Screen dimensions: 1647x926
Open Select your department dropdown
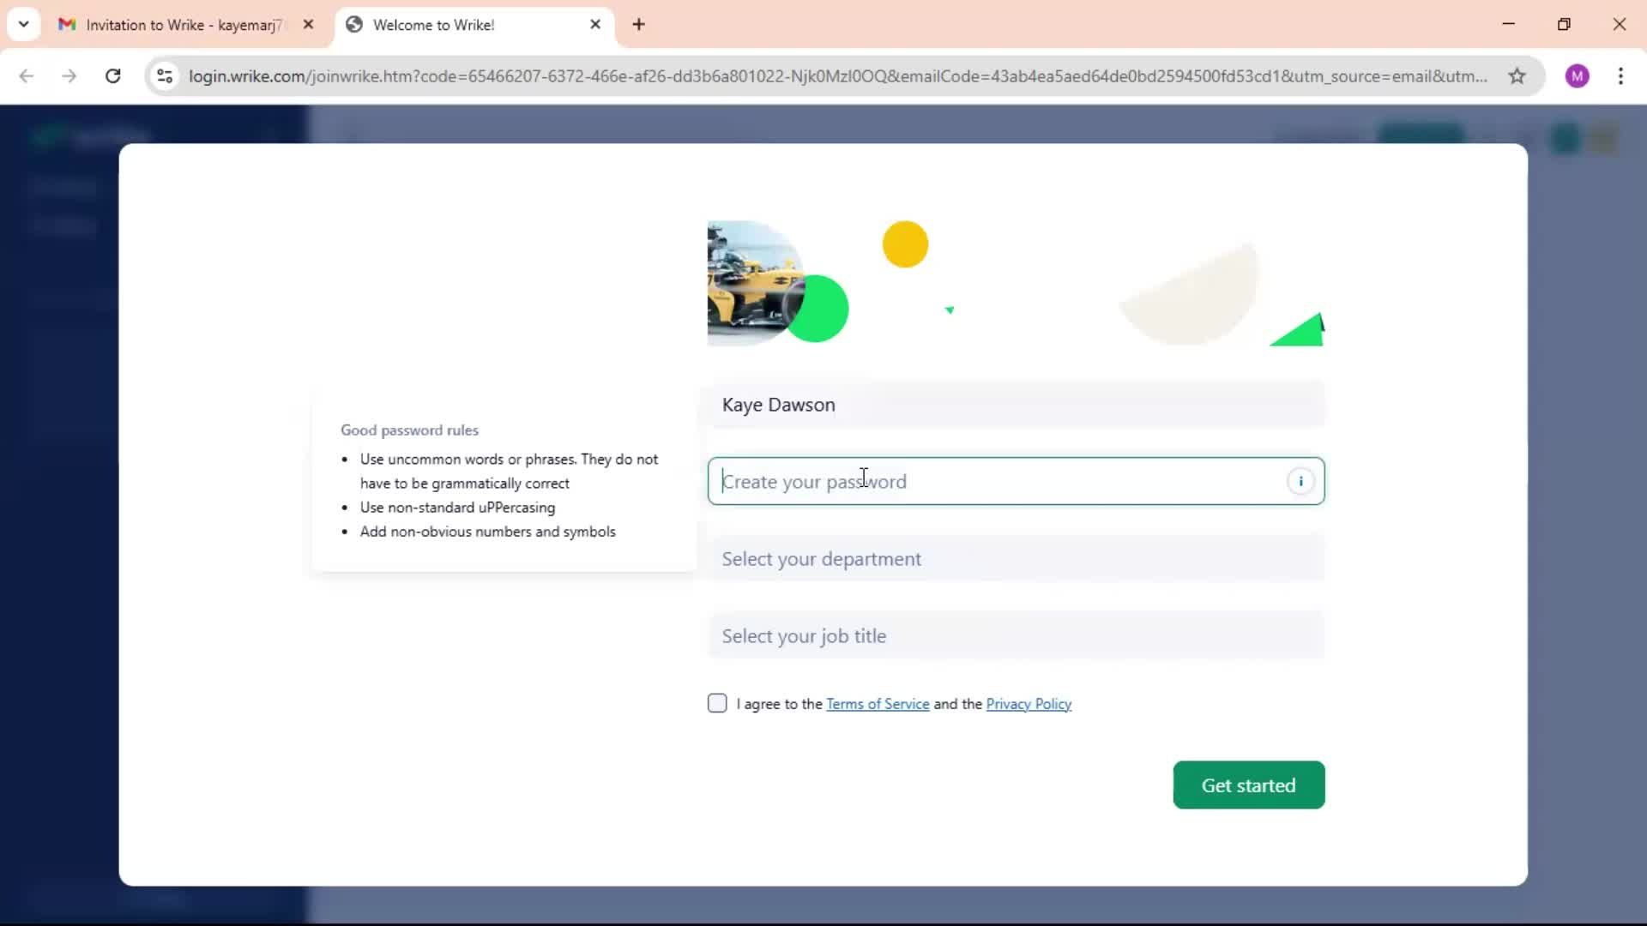1016,559
